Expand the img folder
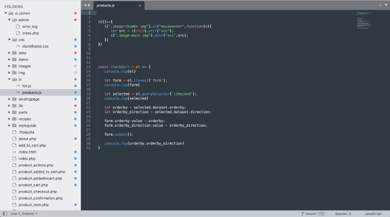 click(x=10, y=73)
